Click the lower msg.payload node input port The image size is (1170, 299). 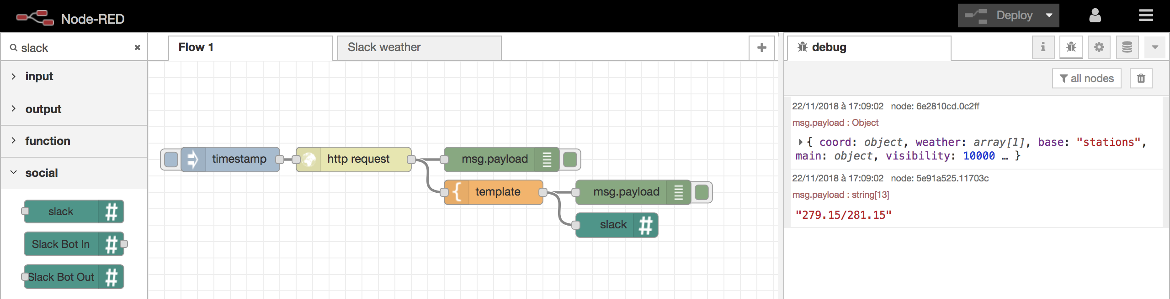[x=576, y=192]
